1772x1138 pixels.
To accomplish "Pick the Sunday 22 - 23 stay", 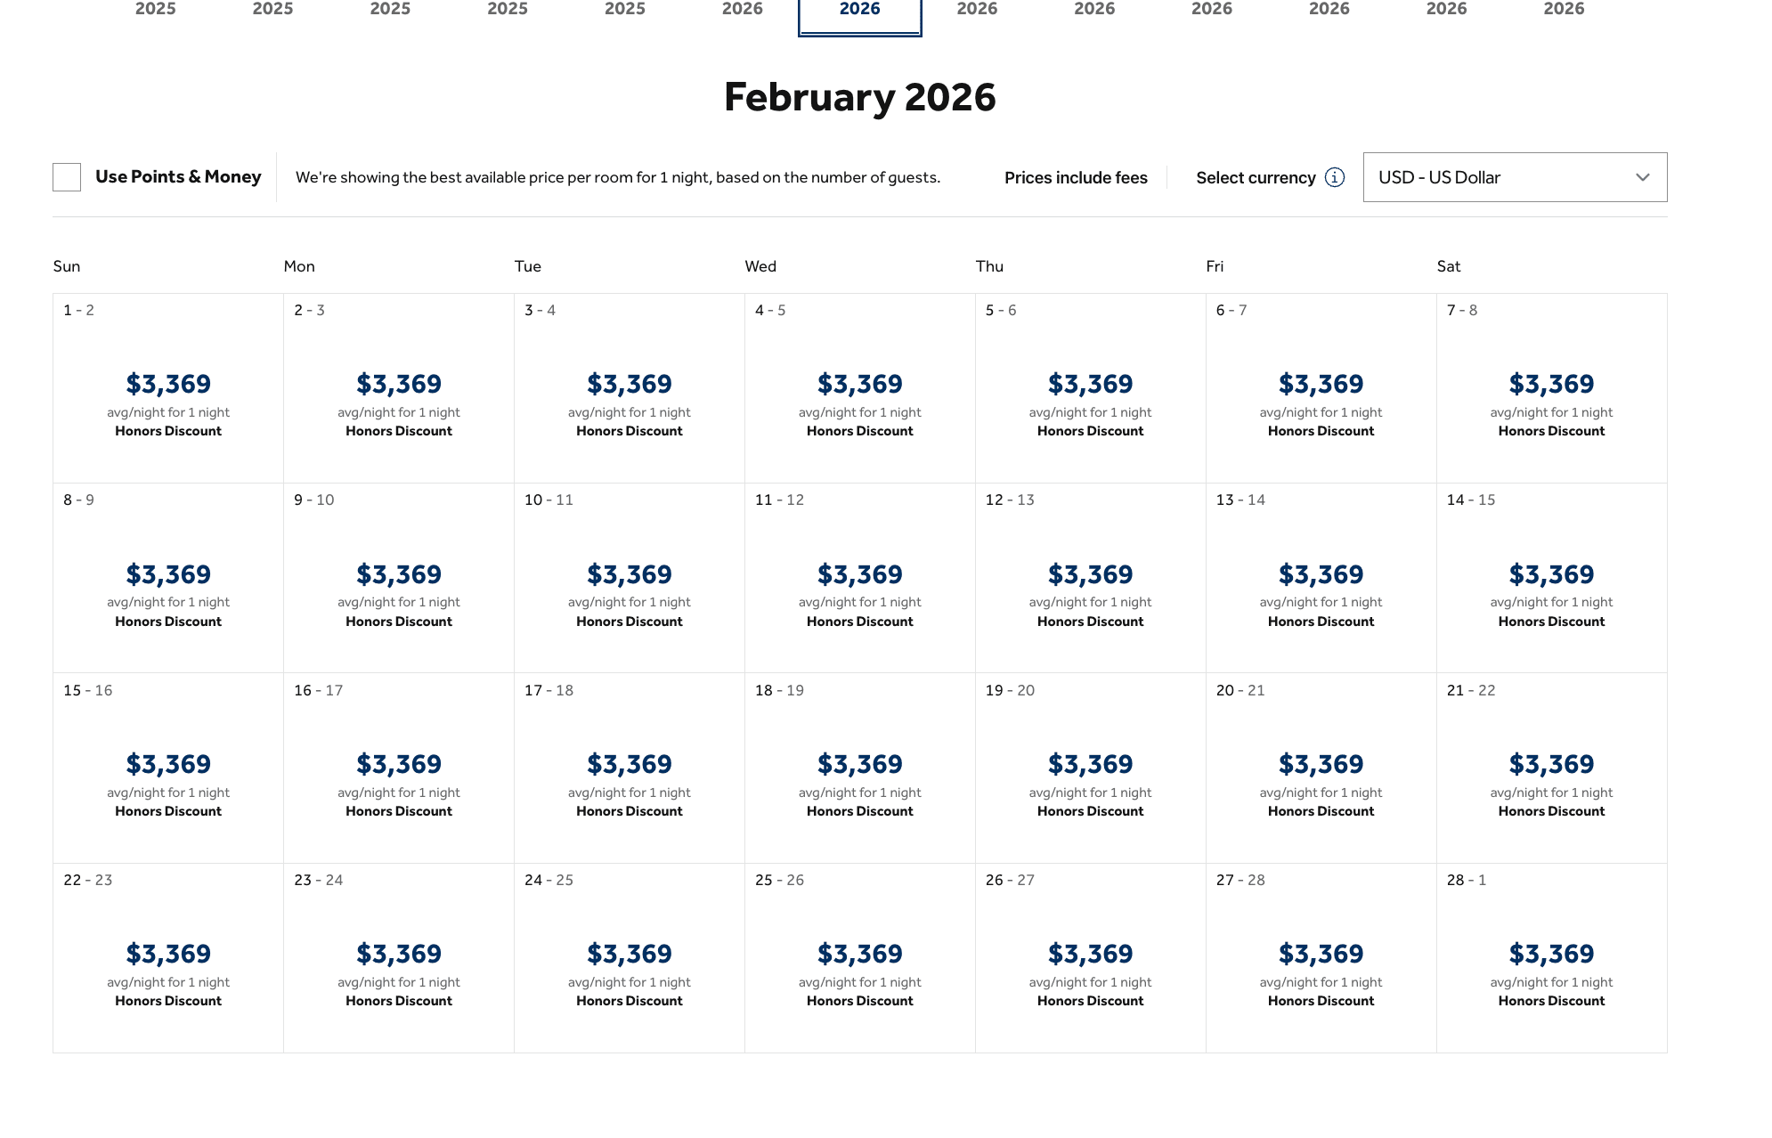I will tap(168, 958).
